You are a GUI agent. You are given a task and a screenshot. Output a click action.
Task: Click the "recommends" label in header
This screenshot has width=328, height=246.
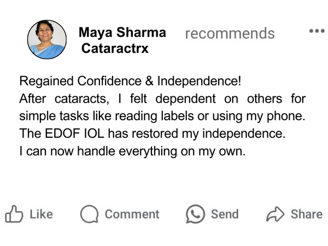(230, 33)
